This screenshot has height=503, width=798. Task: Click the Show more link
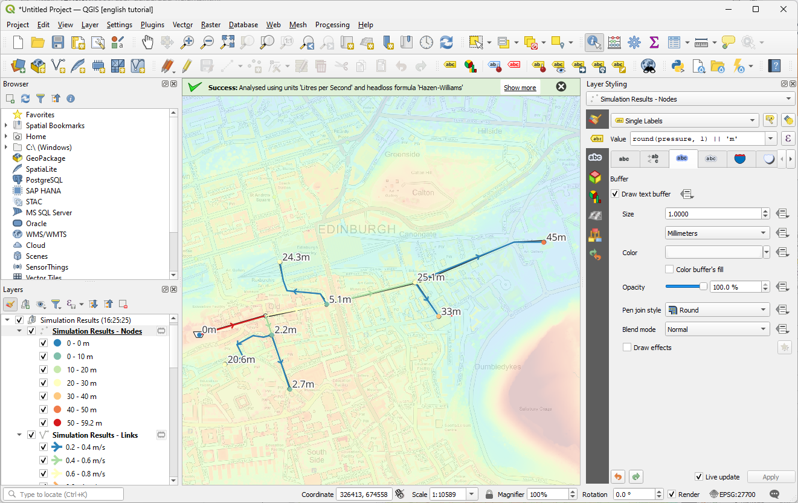[x=520, y=88]
